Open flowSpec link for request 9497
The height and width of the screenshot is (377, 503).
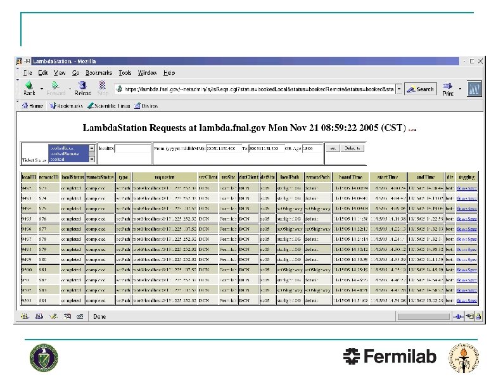(x=466, y=240)
